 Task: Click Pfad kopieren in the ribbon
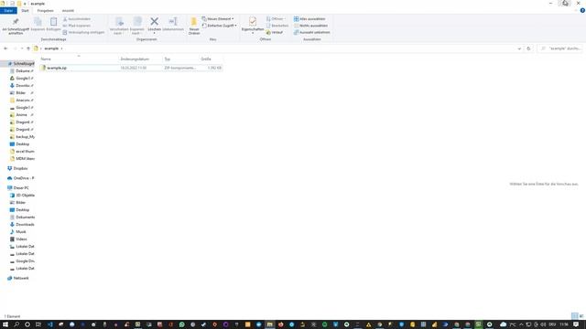[77, 26]
